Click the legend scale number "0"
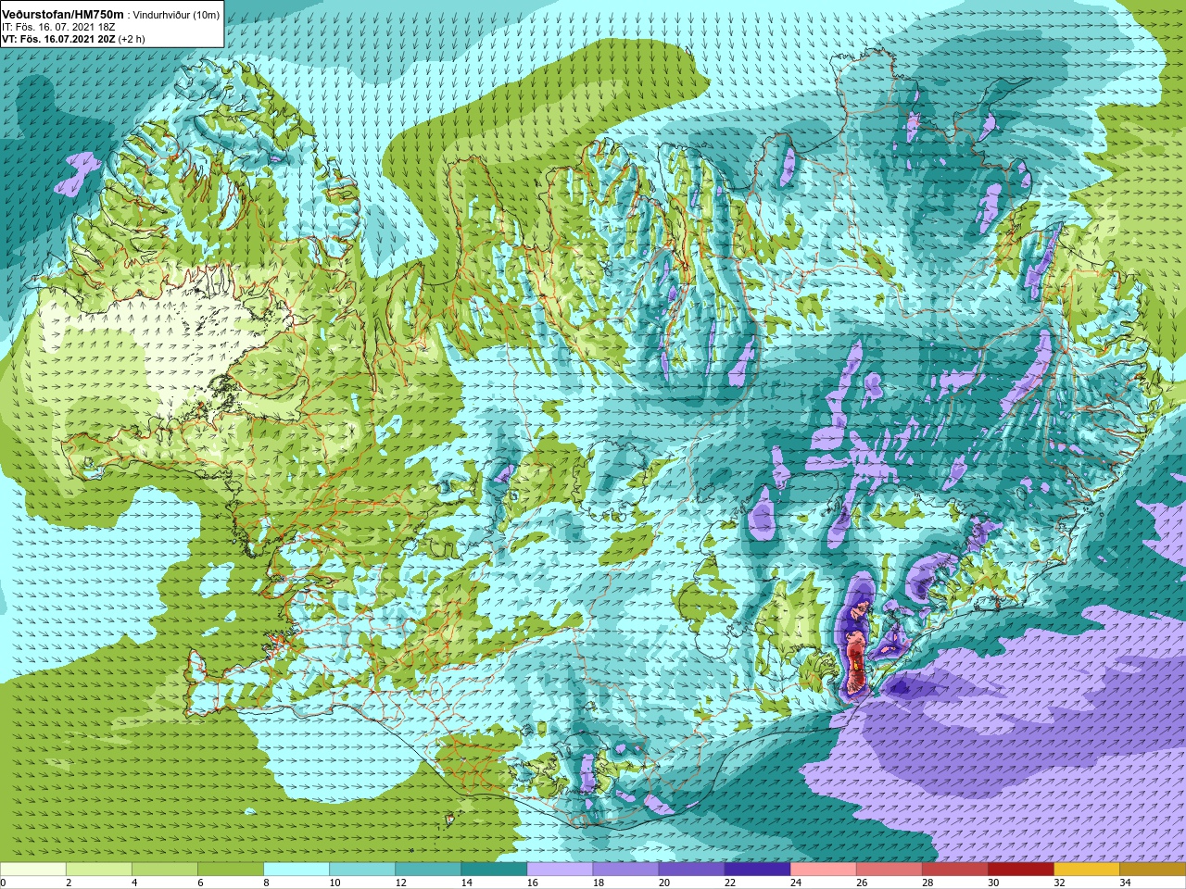Screen dimensions: 1186x889 pyautogui.click(x=4, y=883)
